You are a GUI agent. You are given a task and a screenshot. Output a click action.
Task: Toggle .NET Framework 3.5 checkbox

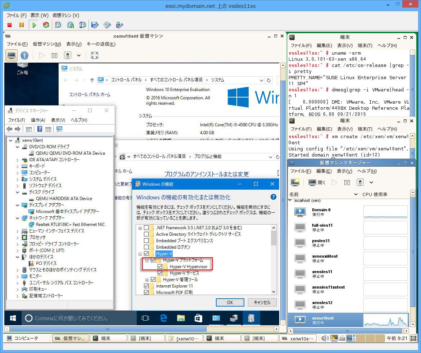146,228
